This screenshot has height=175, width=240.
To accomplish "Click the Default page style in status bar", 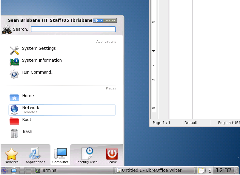I will click(x=191, y=123).
